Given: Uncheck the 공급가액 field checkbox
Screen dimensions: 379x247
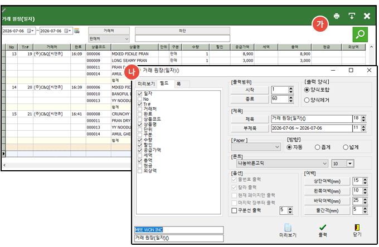Looking at the screenshot, I should pyautogui.click(x=140, y=150).
